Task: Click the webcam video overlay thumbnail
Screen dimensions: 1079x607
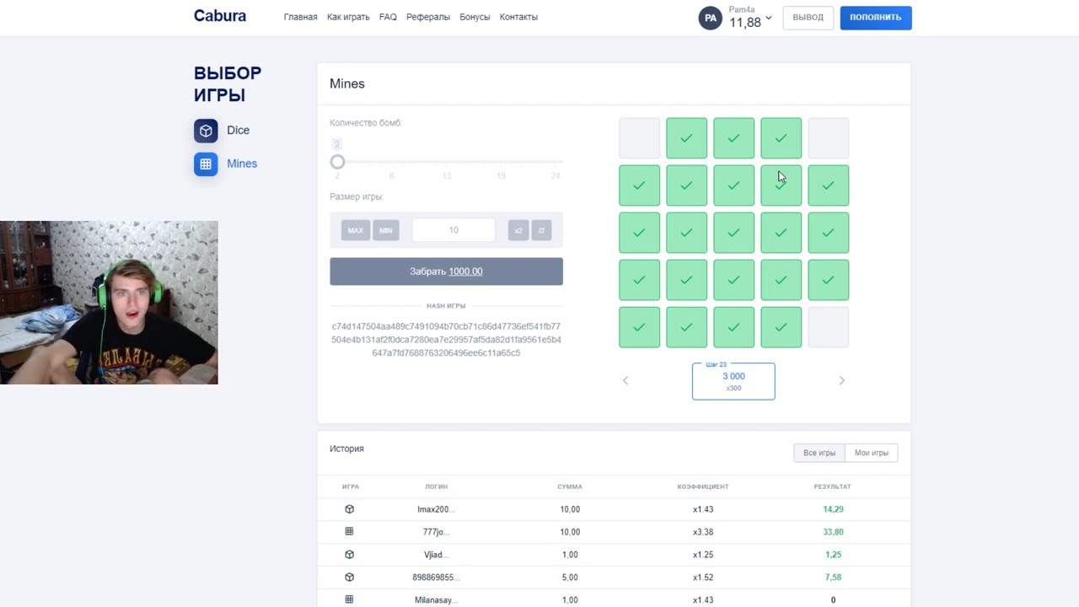Action: (109, 303)
